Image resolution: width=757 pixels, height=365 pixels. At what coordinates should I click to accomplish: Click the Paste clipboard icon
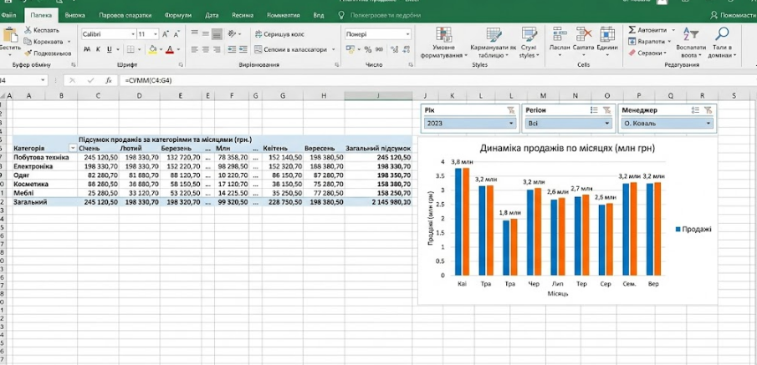(9, 35)
